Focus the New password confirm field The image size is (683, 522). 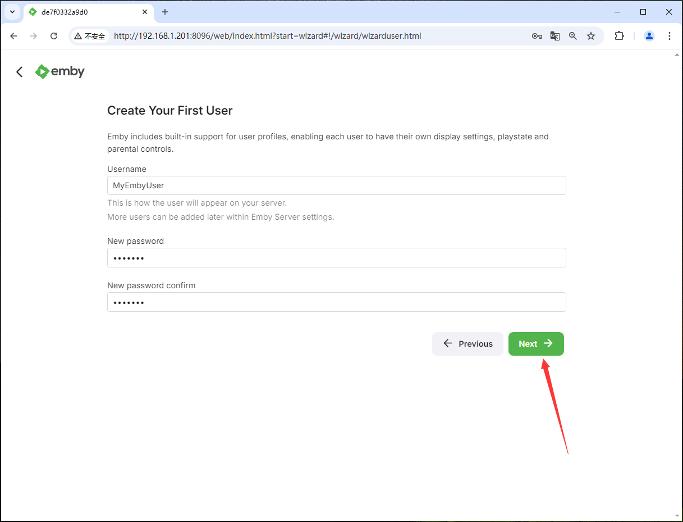[x=336, y=302]
